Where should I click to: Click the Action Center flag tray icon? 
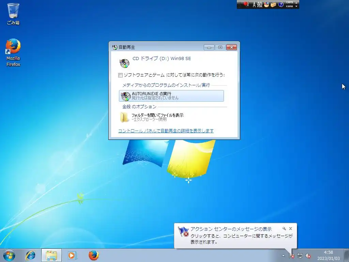coord(292,256)
